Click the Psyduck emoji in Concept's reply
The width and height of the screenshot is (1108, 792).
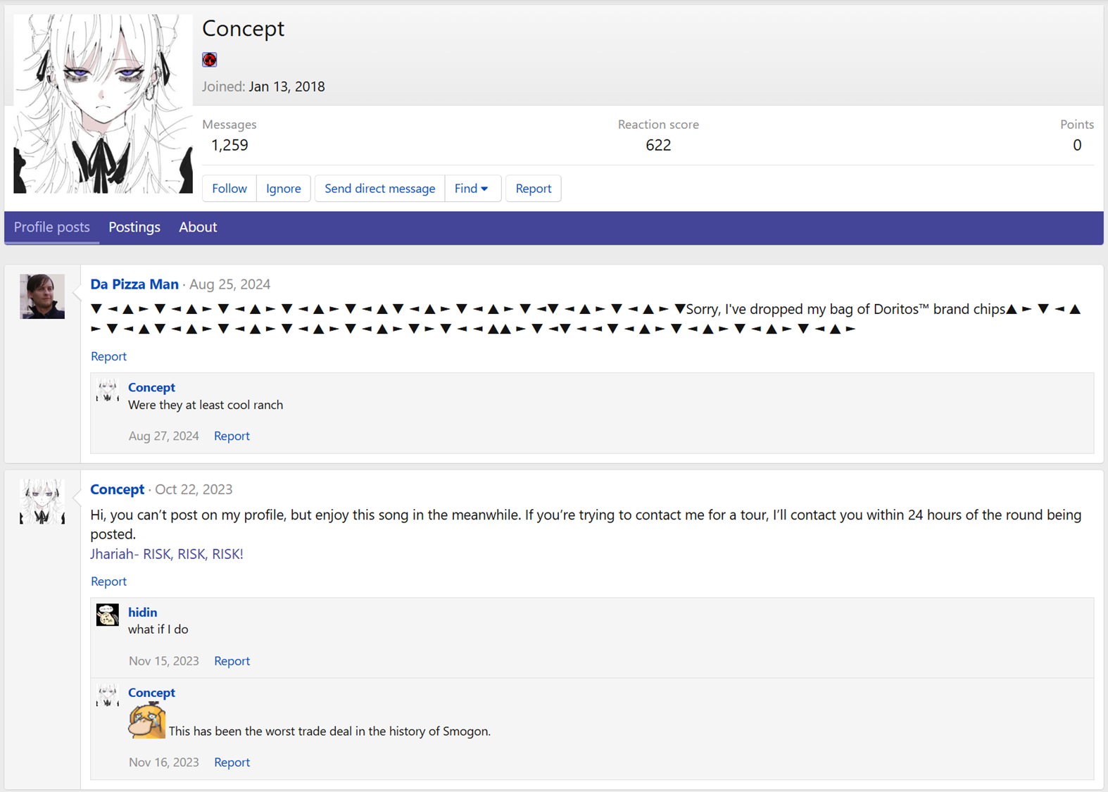click(146, 721)
